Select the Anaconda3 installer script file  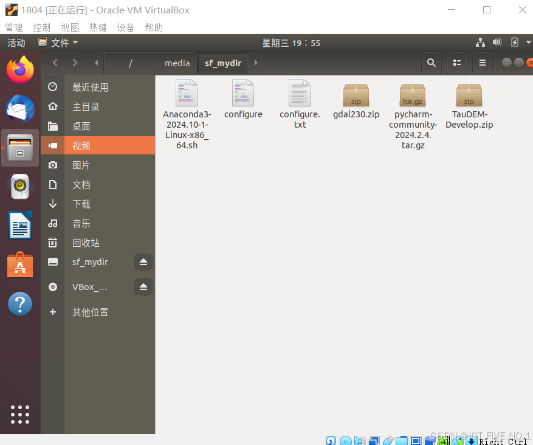tap(187, 114)
